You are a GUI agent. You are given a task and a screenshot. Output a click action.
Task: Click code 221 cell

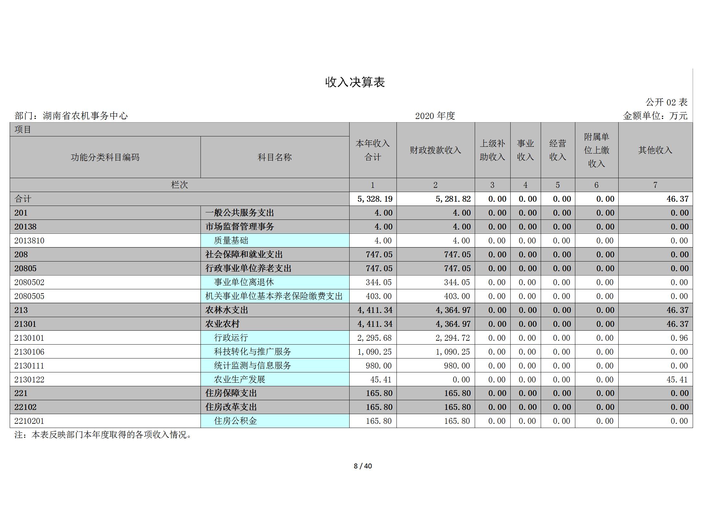(x=105, y=393)
